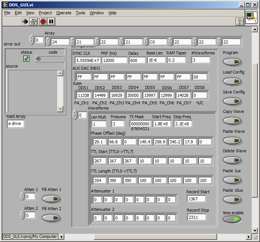This screenshot has height=242, width=260.
Task: Open the Operate menu
Action: [x=64, y=13]
